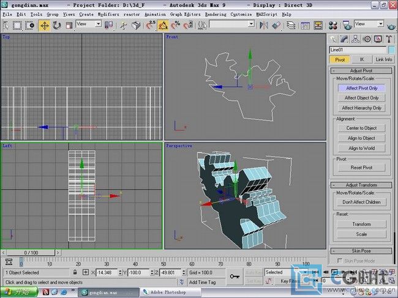Select the Select Object arrow tool
Viewport: 398px width, 298px height.
coord(6,26)
